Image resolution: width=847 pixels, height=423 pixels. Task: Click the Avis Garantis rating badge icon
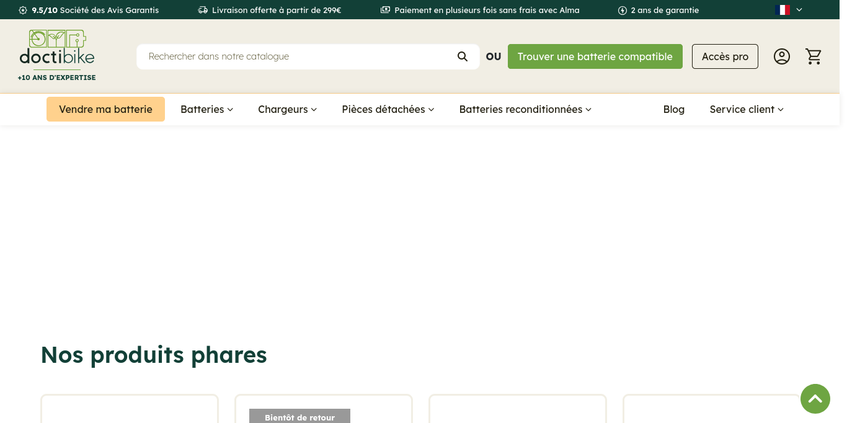tap(23, 11)
